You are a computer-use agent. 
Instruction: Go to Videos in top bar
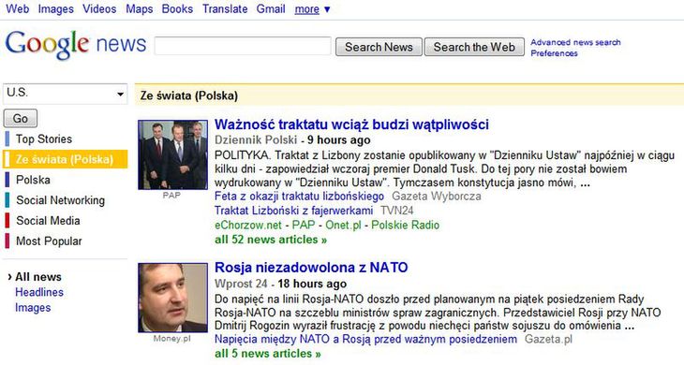(99, 8)
